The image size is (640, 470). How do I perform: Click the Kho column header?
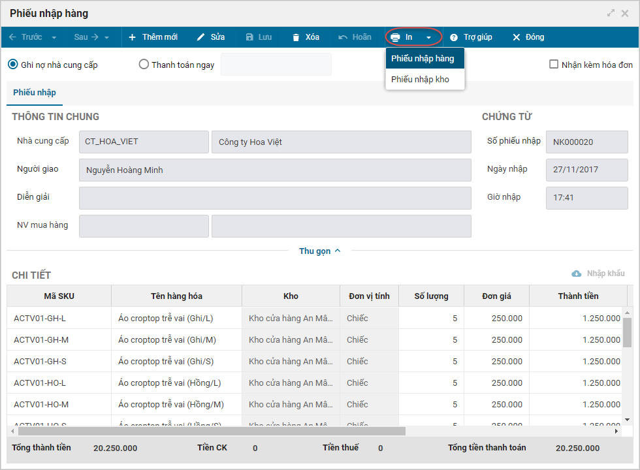291,296
